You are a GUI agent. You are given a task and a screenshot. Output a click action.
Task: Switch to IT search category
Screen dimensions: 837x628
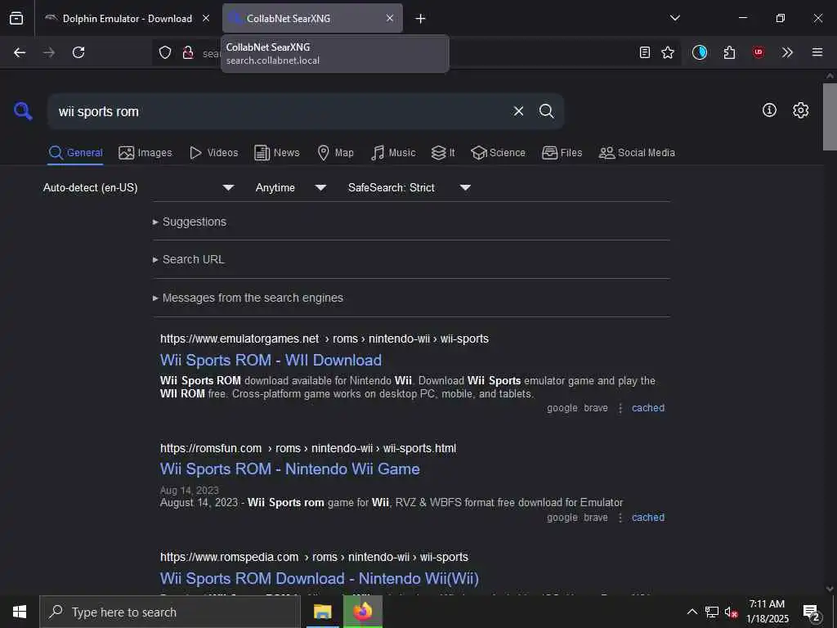point(443,153)
